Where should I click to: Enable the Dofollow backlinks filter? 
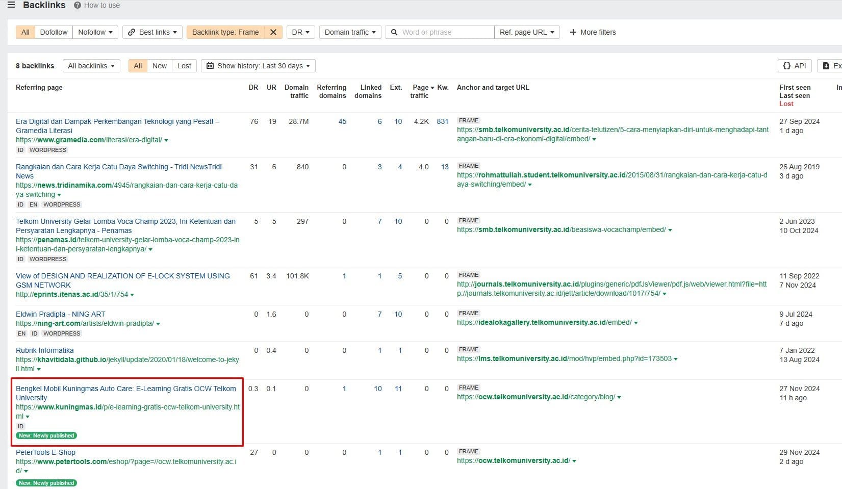pyautogui.click(x=53, y=32)
